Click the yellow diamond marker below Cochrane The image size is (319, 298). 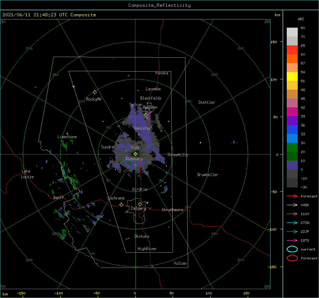click(x=122, y=205)
